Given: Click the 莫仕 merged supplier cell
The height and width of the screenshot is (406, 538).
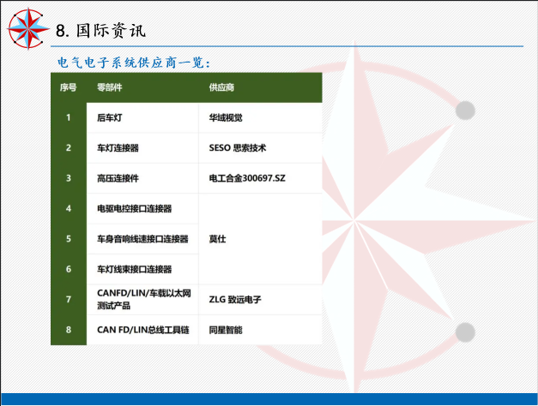Looking at the screenshot, I should [x=217, y=239].
